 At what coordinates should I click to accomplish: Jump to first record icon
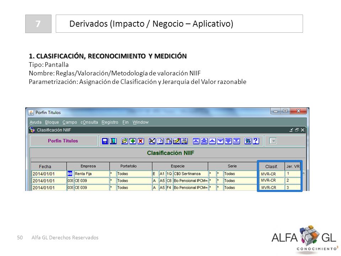click(x=196, y=141)
